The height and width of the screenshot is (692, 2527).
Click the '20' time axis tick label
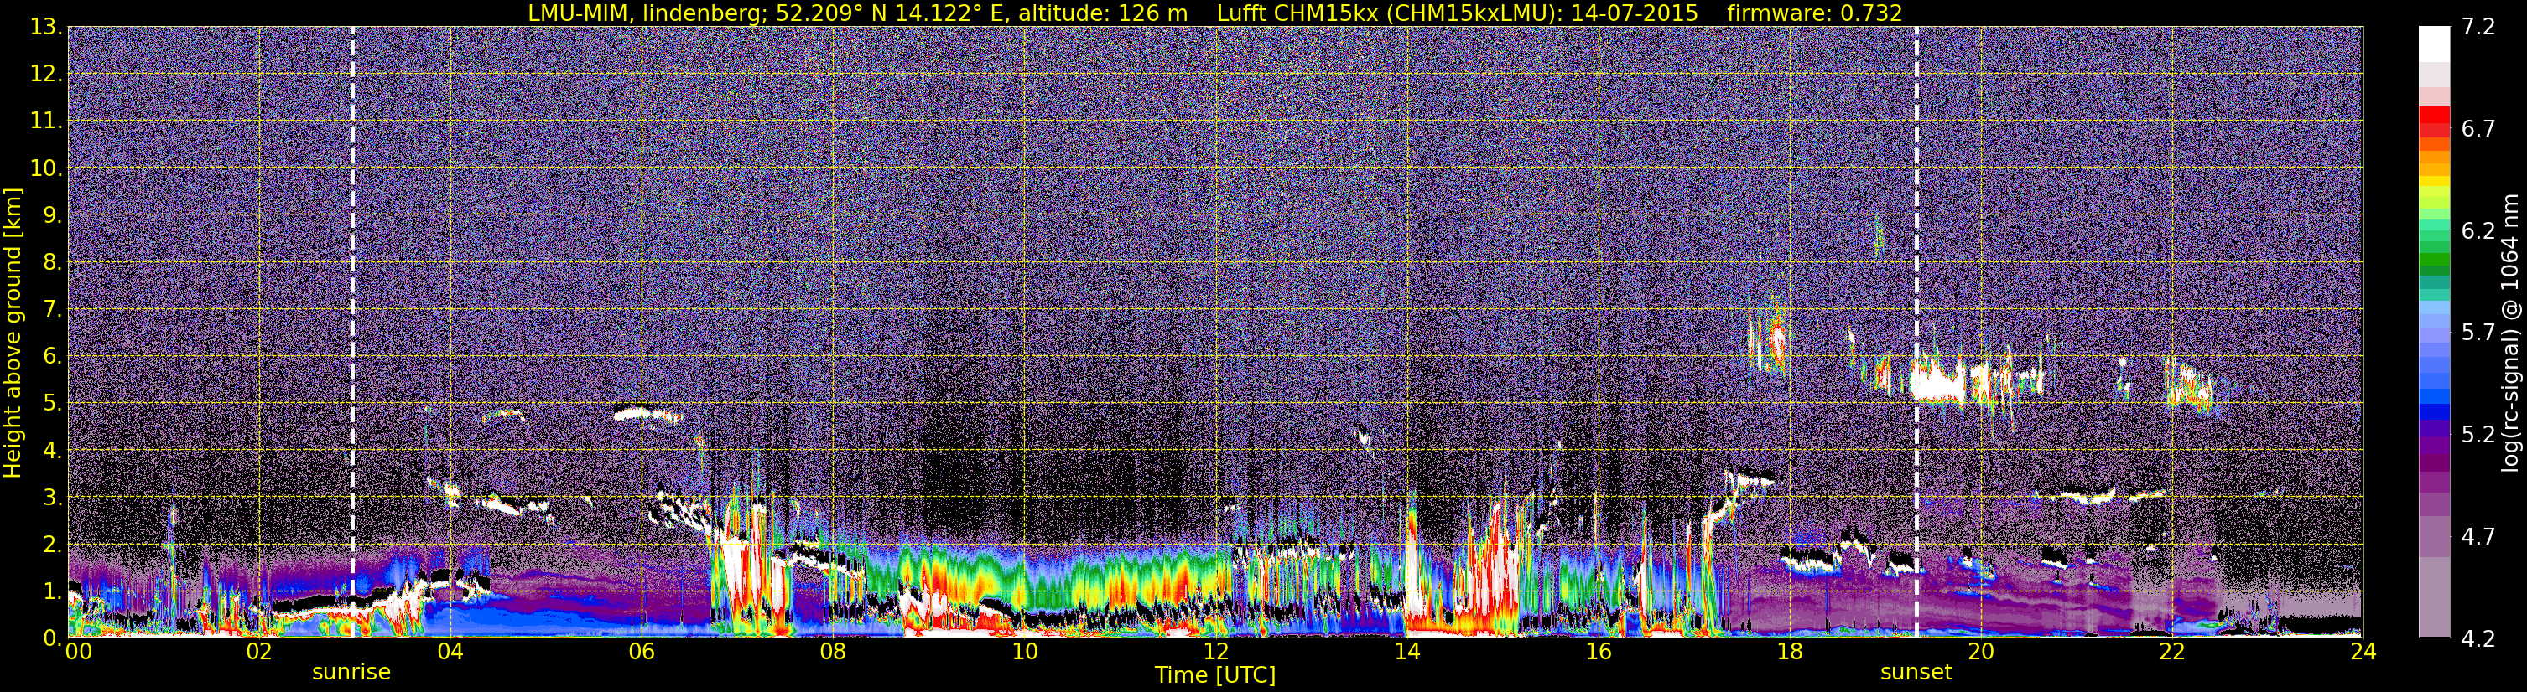pyautogui.click(x=1981, y=653)
